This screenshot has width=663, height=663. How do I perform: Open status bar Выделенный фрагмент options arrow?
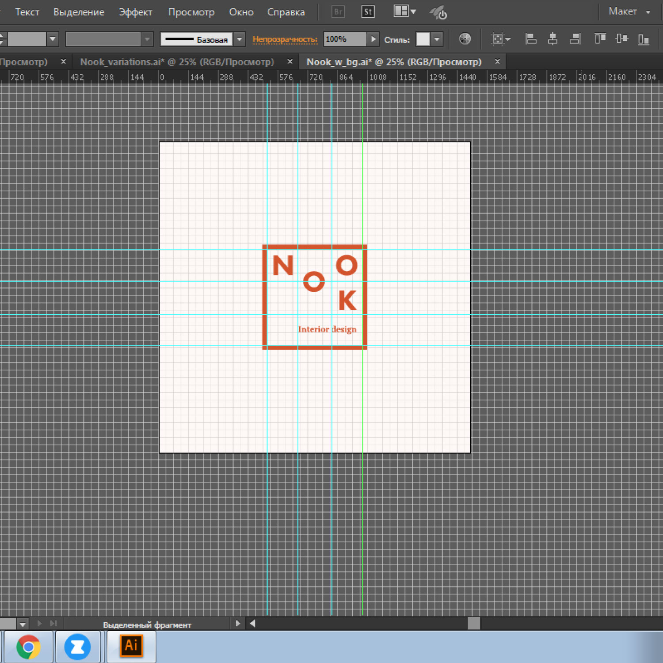(x=238, y=624)
